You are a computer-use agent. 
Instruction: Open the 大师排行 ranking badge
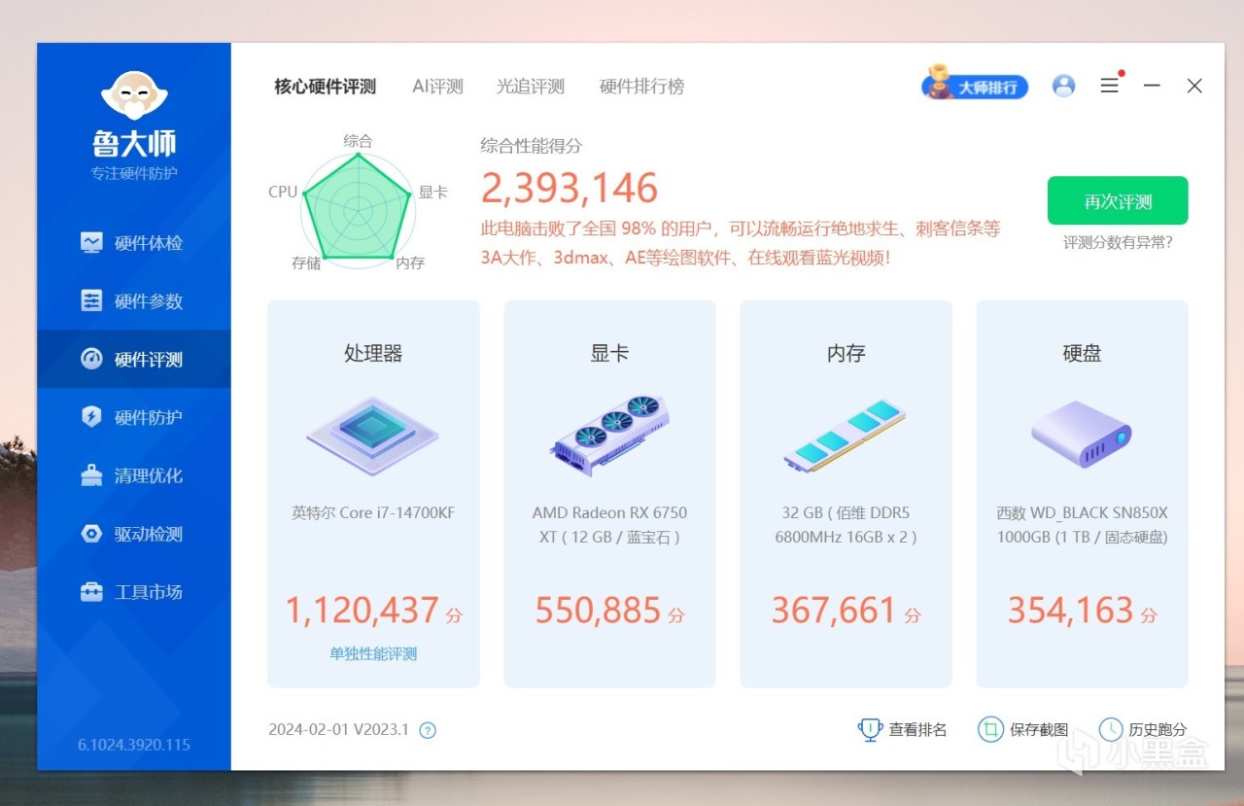975,85
